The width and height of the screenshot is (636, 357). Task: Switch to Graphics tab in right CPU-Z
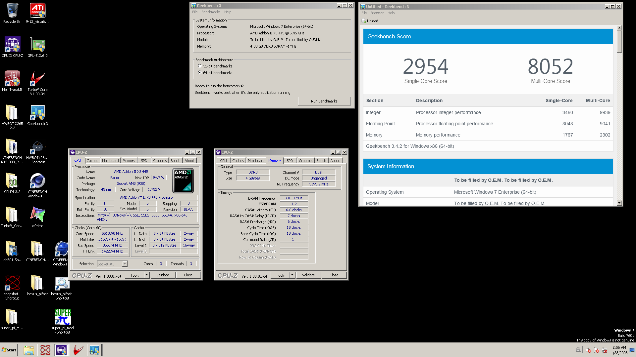click(305, 161)
